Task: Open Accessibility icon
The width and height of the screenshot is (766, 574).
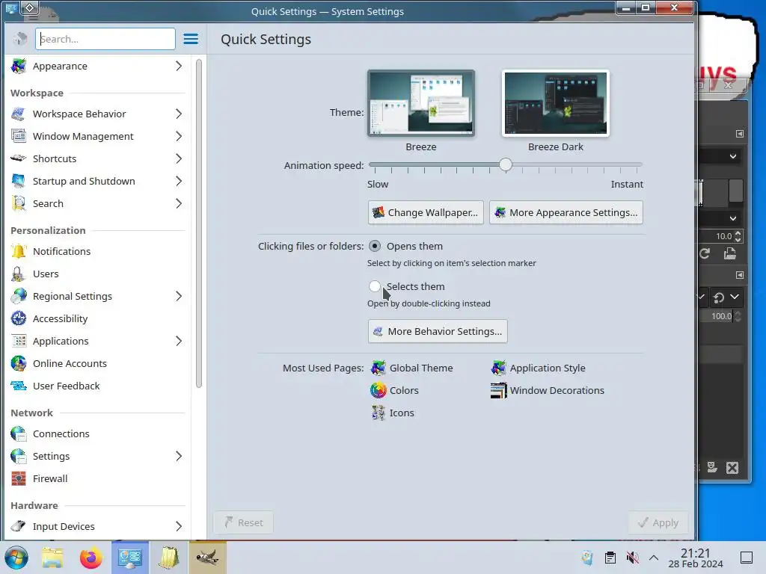Action: pyautogui.click(x=19, y=318)
